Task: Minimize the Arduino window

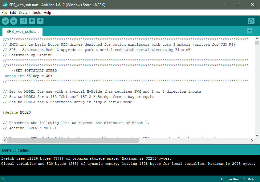Action: tap(225, 5)
